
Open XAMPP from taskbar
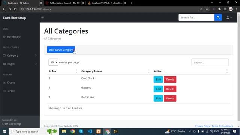tap(98, 132)
